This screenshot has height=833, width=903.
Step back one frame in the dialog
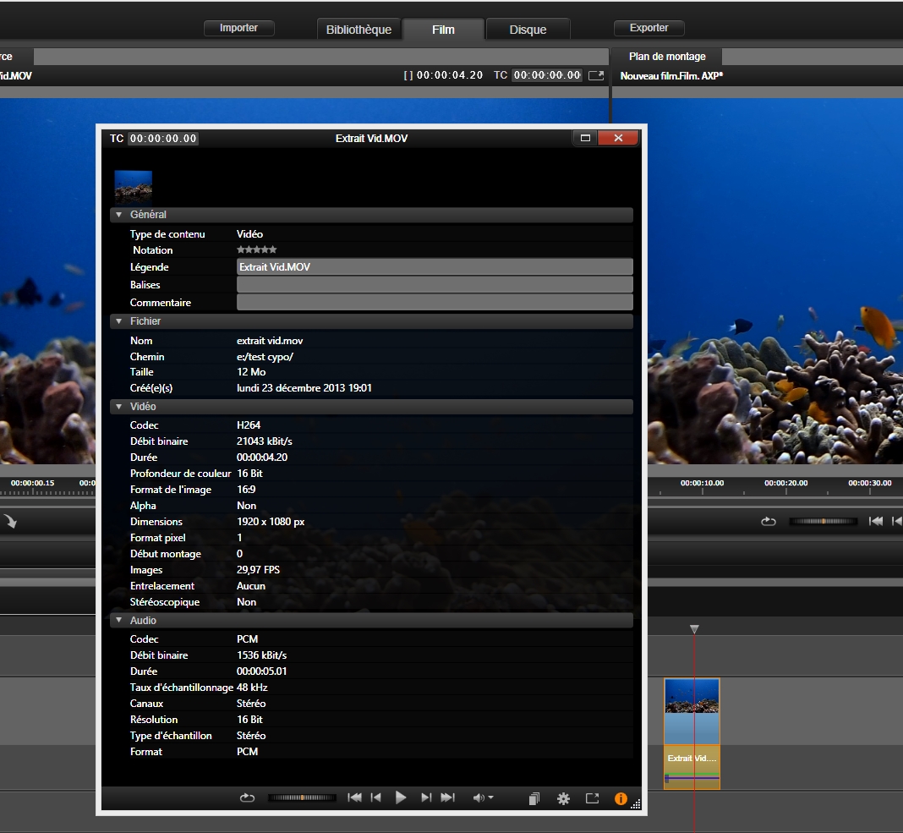(x=376, y=797)
